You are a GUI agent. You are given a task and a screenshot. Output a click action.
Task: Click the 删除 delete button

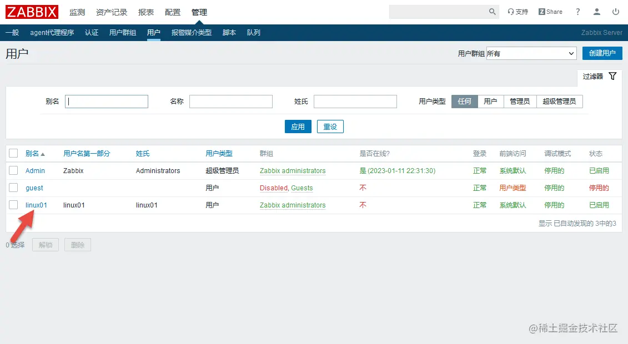pos(78,245)
